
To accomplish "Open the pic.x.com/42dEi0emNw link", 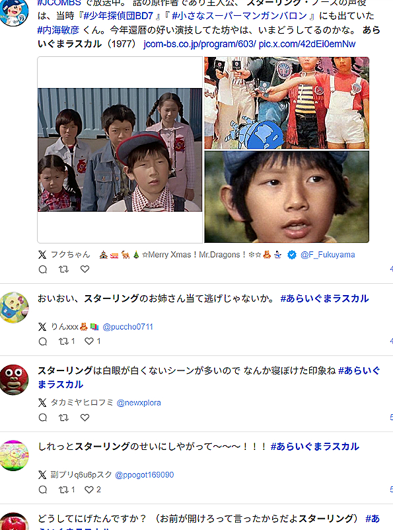I will click(x=307, y=44).
